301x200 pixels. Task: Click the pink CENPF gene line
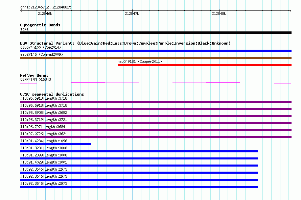[x=156, y=83]
